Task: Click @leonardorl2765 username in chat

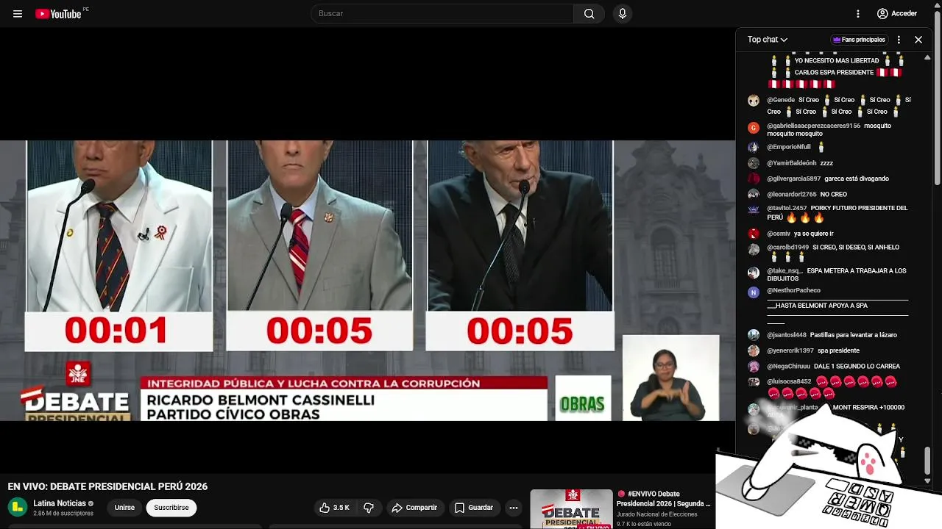Action: point(791,195)
